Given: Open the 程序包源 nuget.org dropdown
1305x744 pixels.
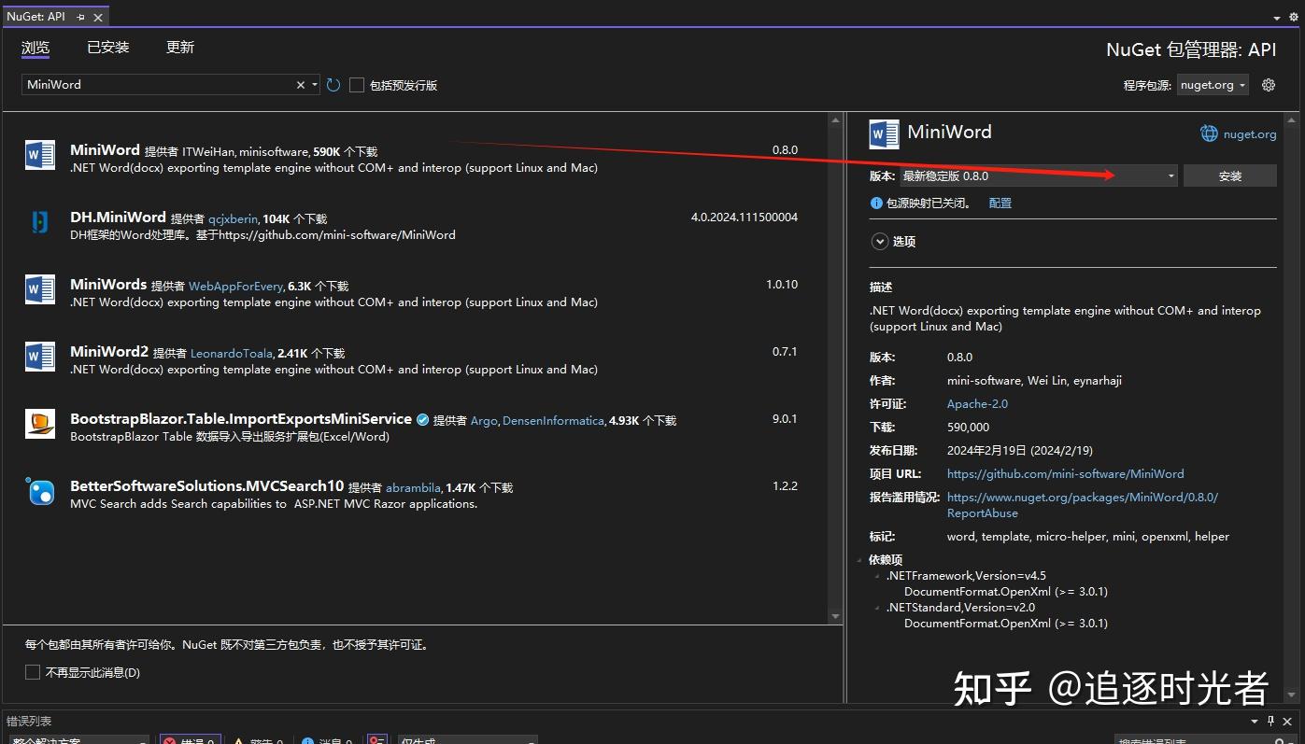Looking at the screenshot, I should click(x=1213, y=85).
